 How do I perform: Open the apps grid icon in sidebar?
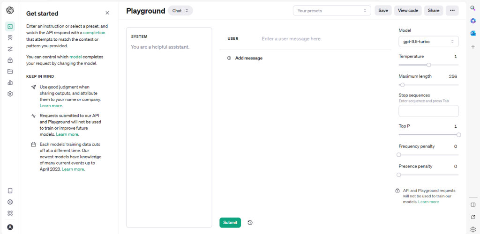pyautogui.click(x=10, y=213)
